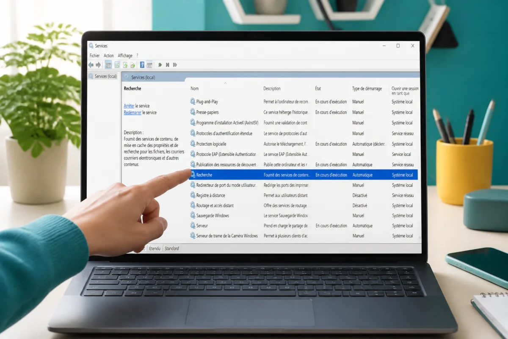Click the gear icon of Publication des ressources
Screen dimensions: 508x339
click(x=193, y=164)
